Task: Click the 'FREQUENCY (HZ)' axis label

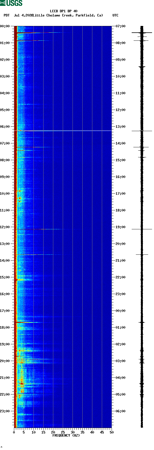Action: coord(66,435)
